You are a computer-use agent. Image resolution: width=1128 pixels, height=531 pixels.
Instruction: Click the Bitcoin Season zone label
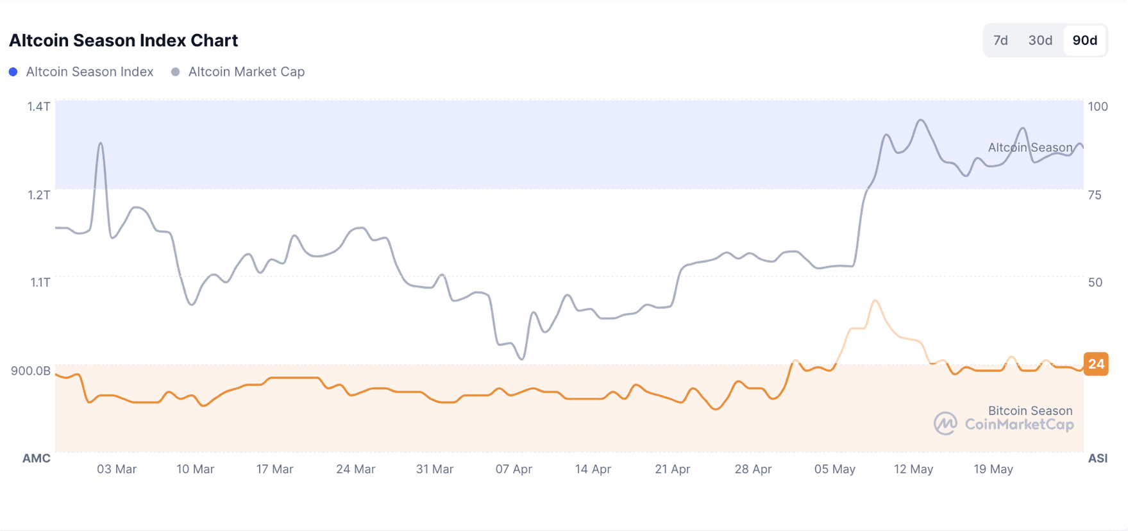1030,410
